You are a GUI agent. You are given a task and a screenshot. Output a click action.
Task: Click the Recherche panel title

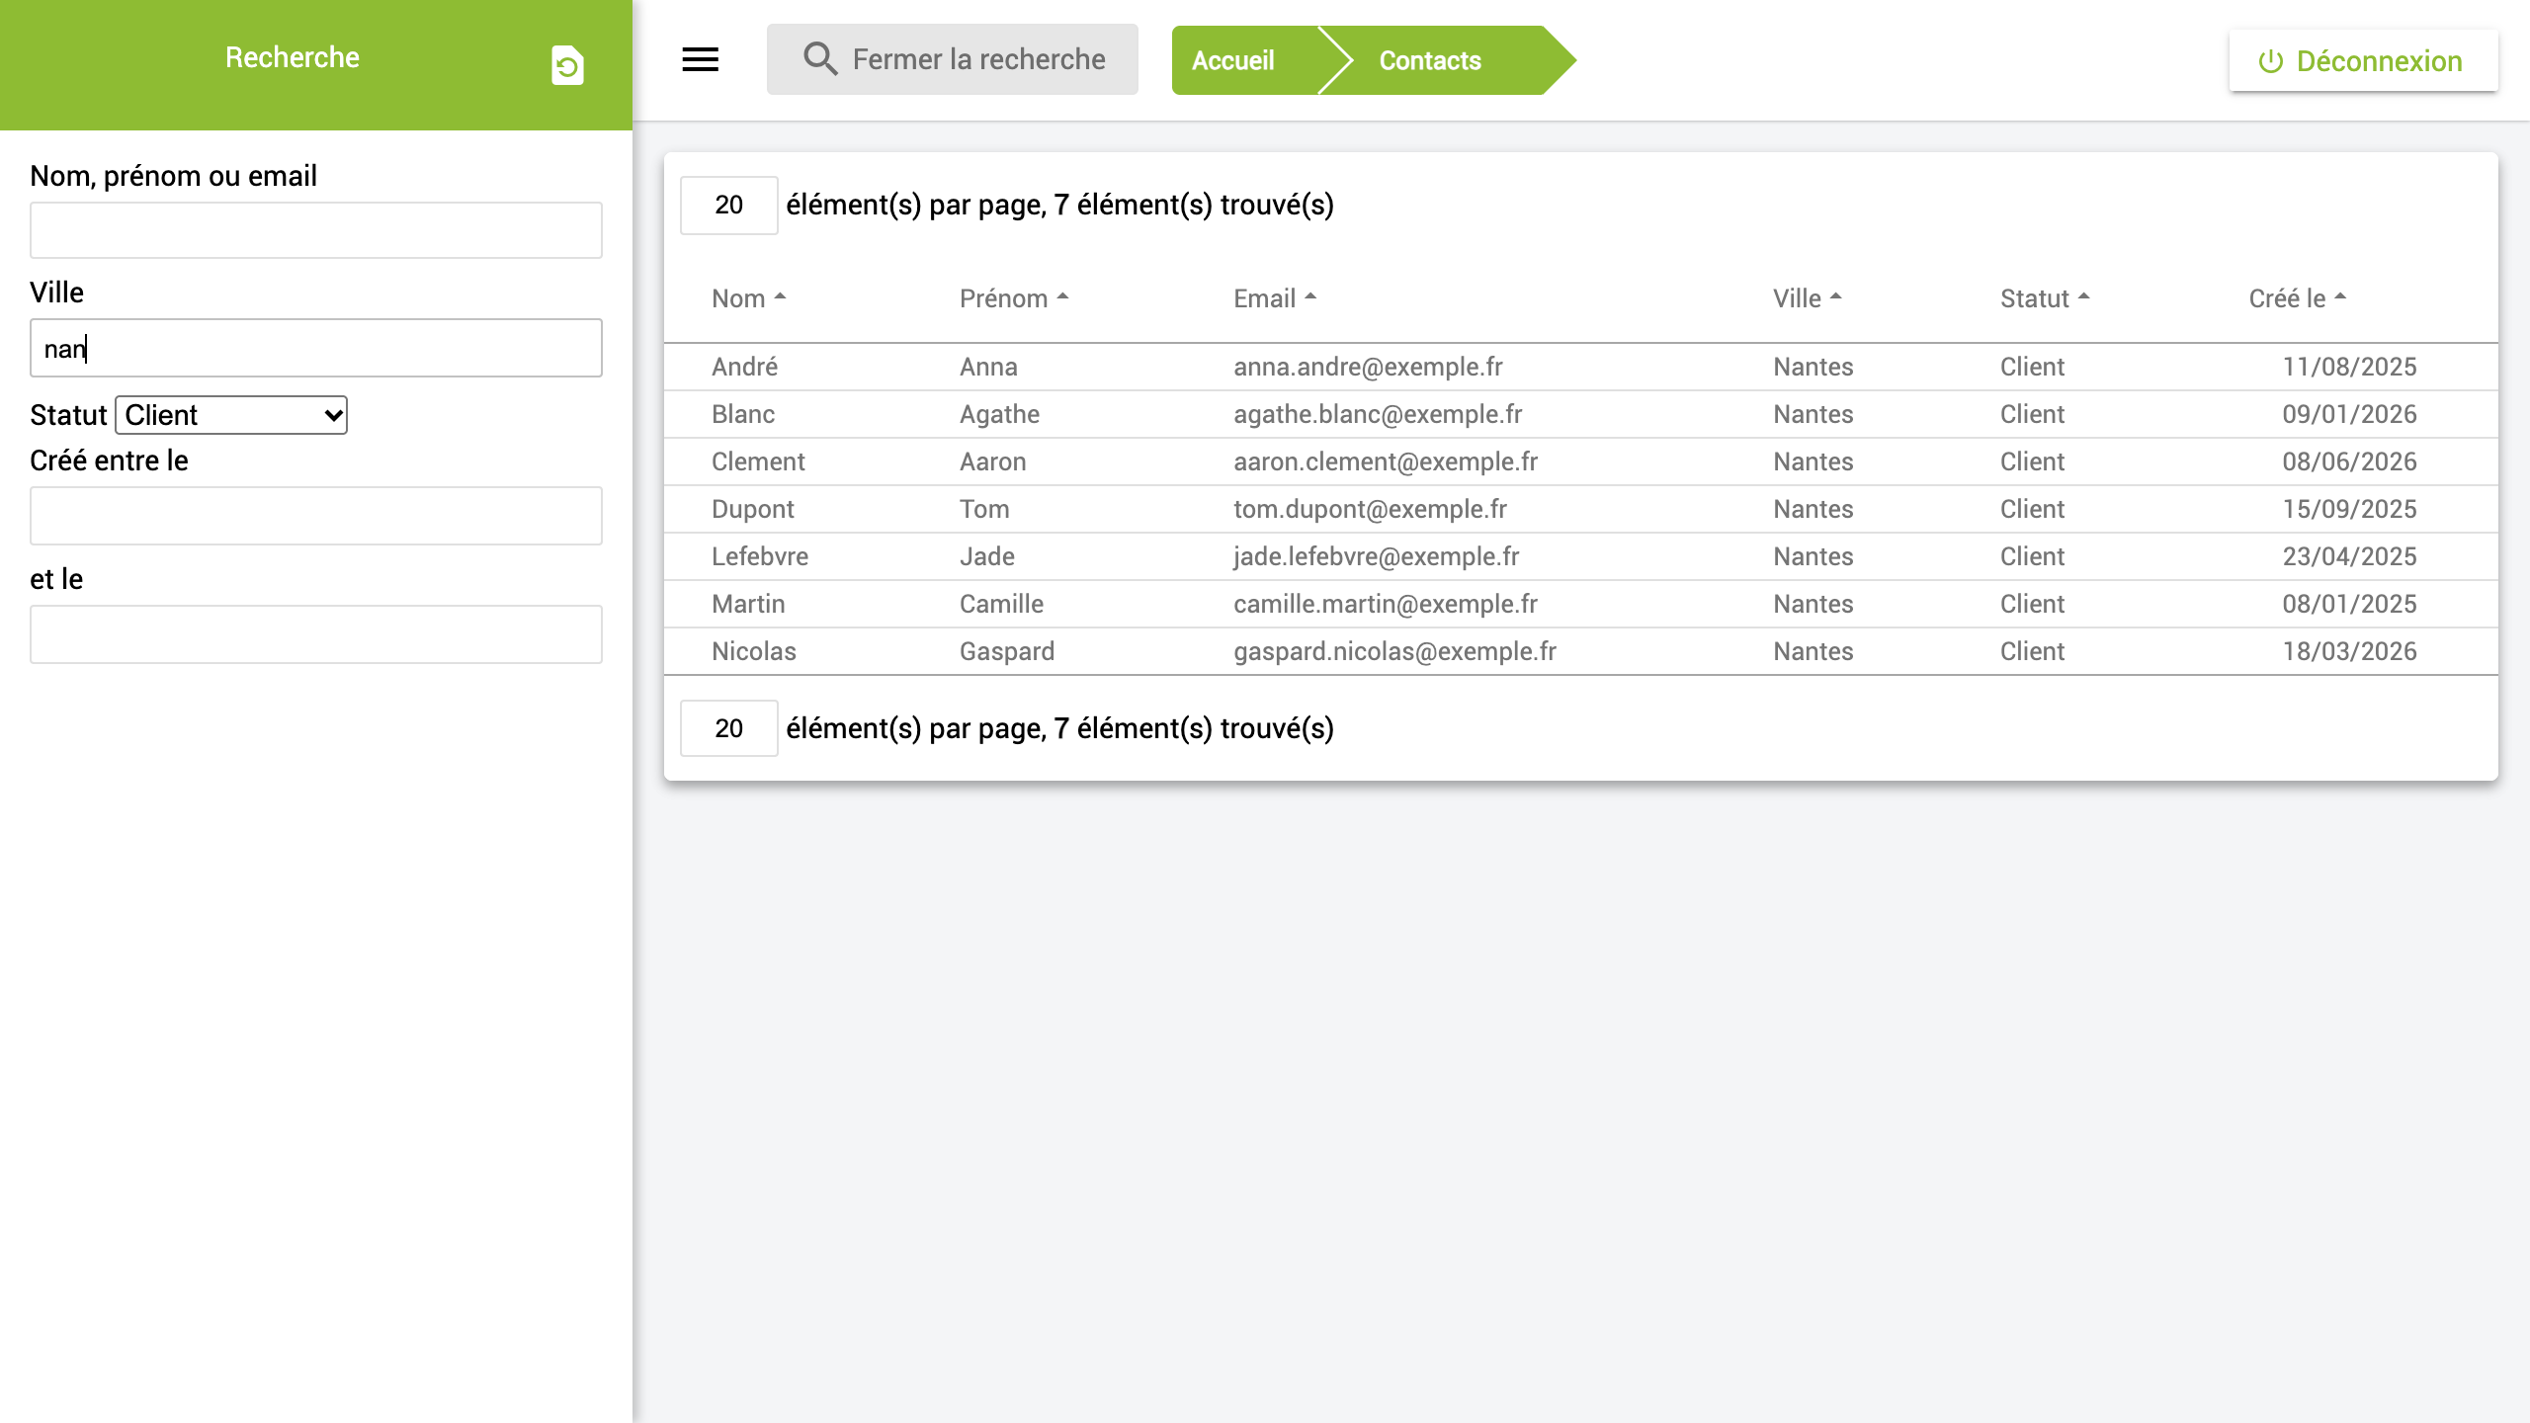tap(292, 57)
